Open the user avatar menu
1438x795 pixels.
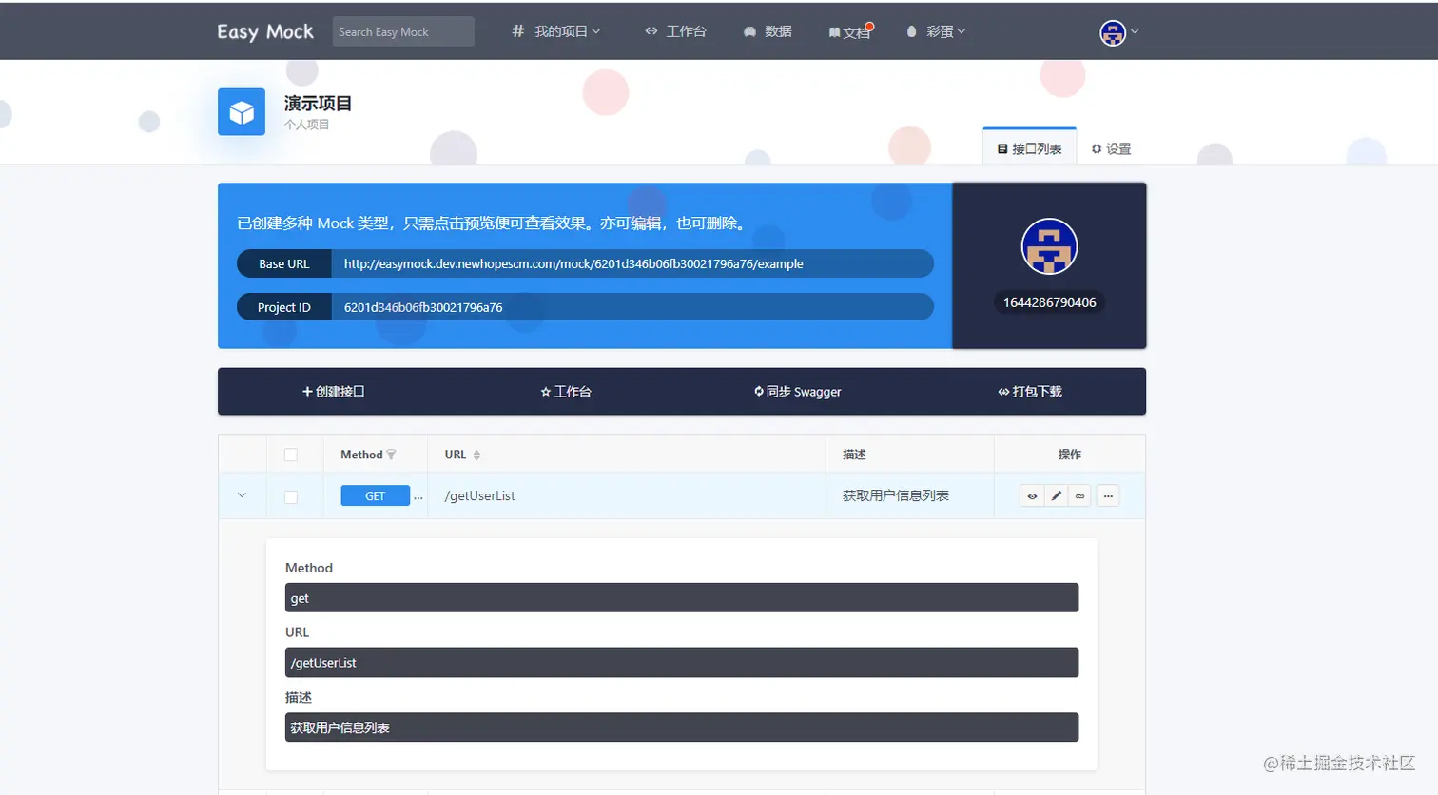click(x=1118, y=32)
